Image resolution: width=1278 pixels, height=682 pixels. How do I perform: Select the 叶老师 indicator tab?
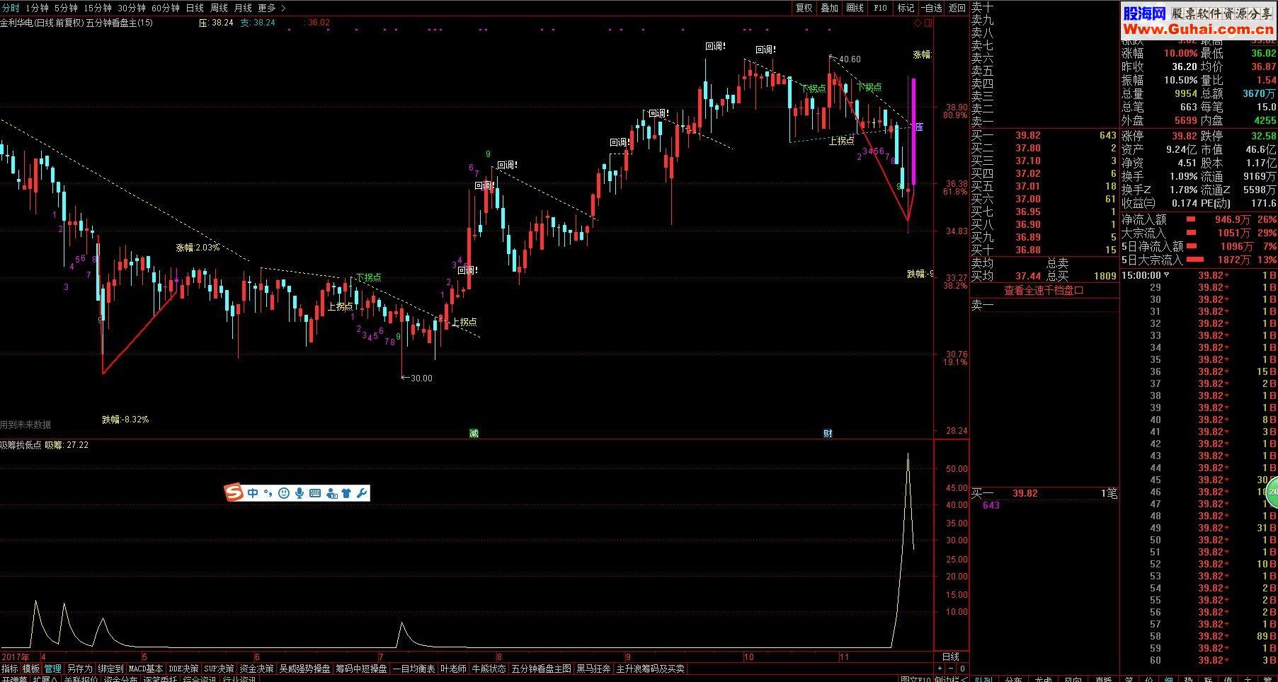coord(454,669)
